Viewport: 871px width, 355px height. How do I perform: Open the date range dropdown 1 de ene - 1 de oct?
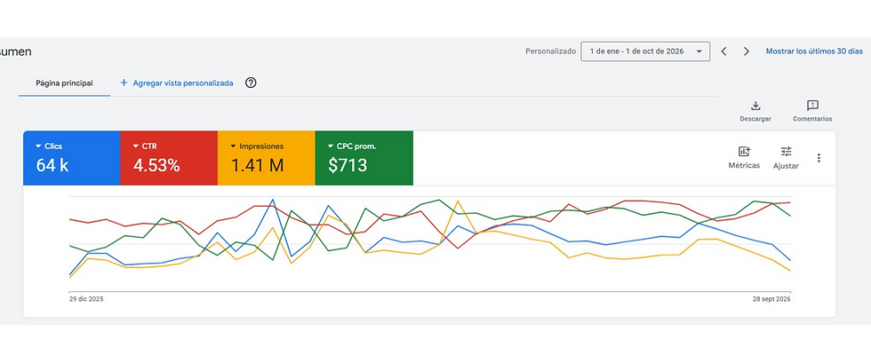[645, 51]
